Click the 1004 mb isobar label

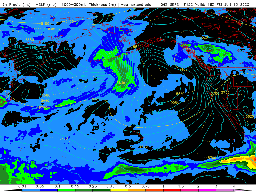click(x=83, y=76)
